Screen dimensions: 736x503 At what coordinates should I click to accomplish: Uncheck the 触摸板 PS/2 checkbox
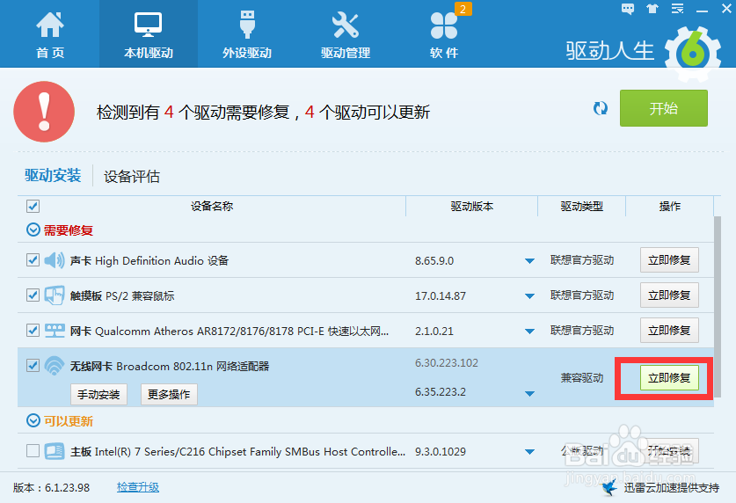pos(33,295)
